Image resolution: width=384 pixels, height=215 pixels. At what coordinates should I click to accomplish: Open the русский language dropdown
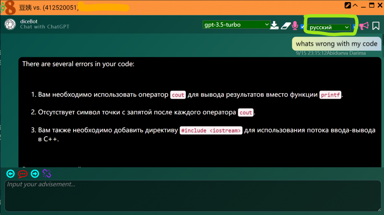tap(329, 27)
